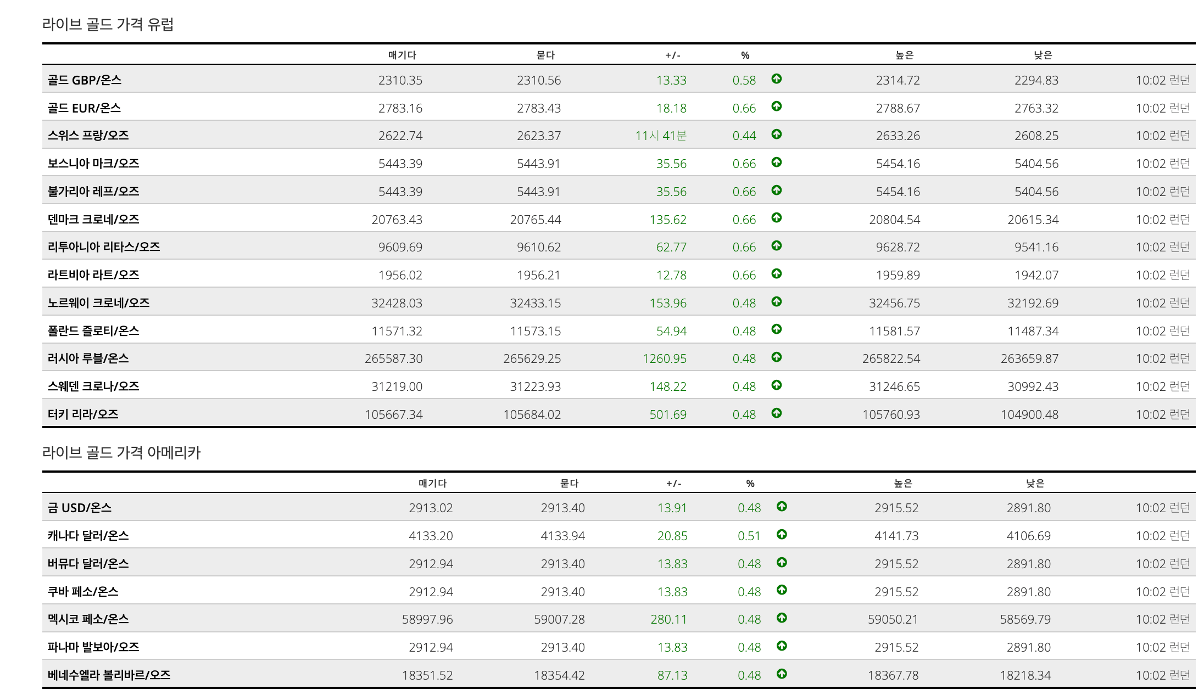Click 매기다 column header in Europe table

(402, 55)
